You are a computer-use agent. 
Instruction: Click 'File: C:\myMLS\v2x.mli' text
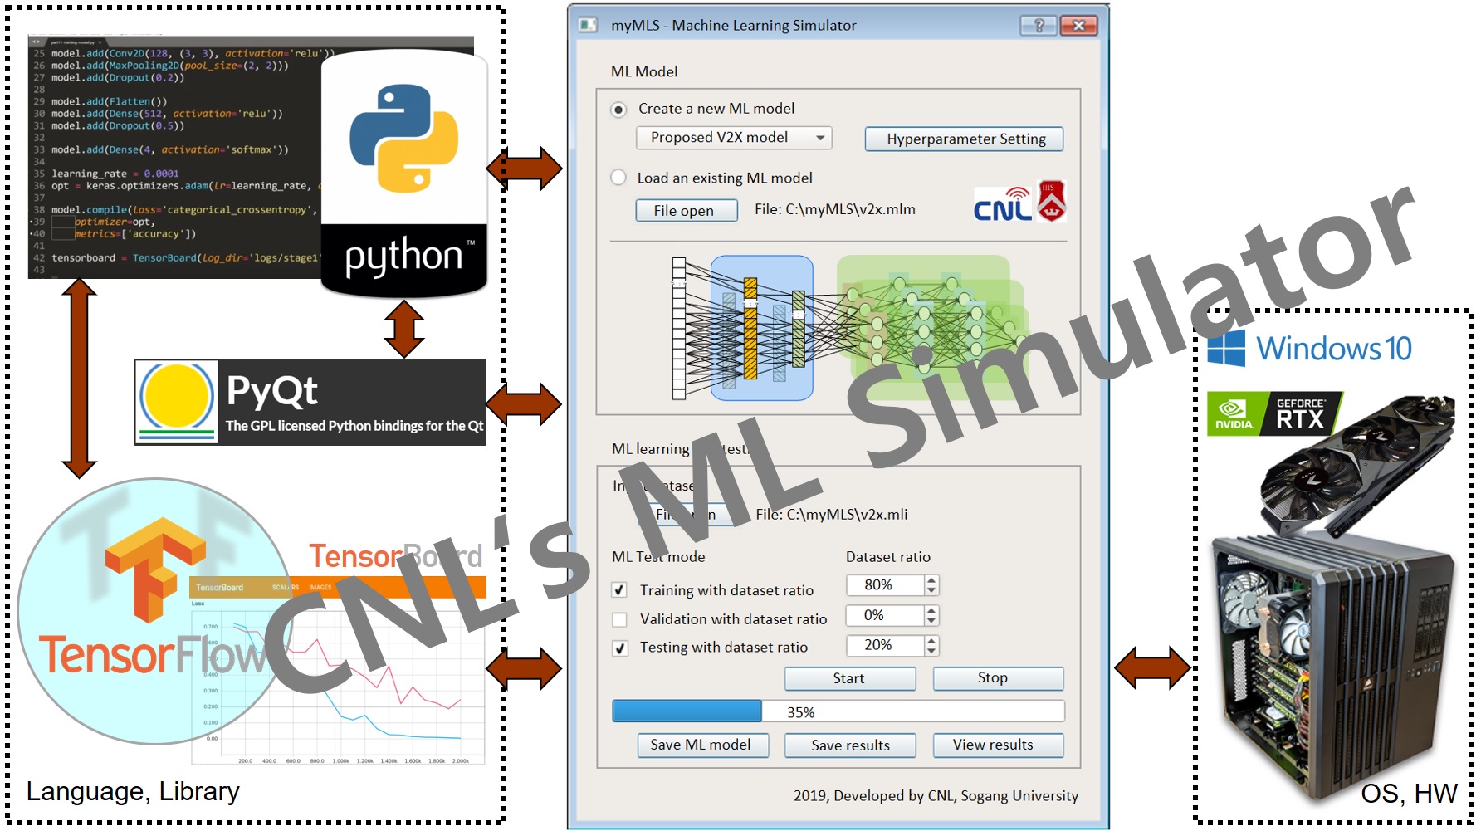click(832, 515)
